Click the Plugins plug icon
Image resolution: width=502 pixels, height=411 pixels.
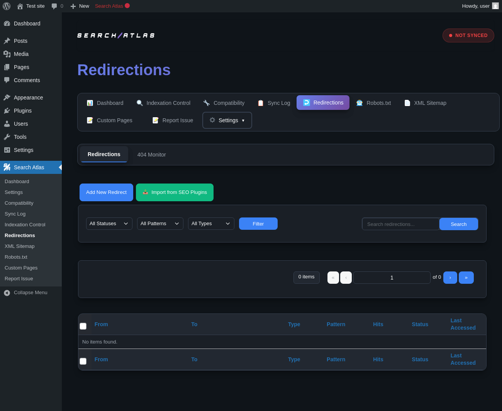[7, 111]
